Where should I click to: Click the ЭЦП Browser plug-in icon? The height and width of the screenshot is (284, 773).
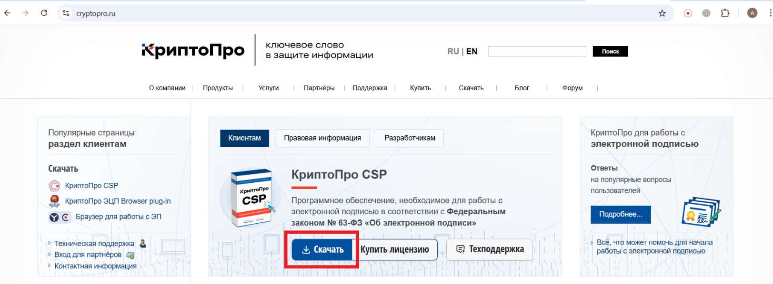coord(54,201)
